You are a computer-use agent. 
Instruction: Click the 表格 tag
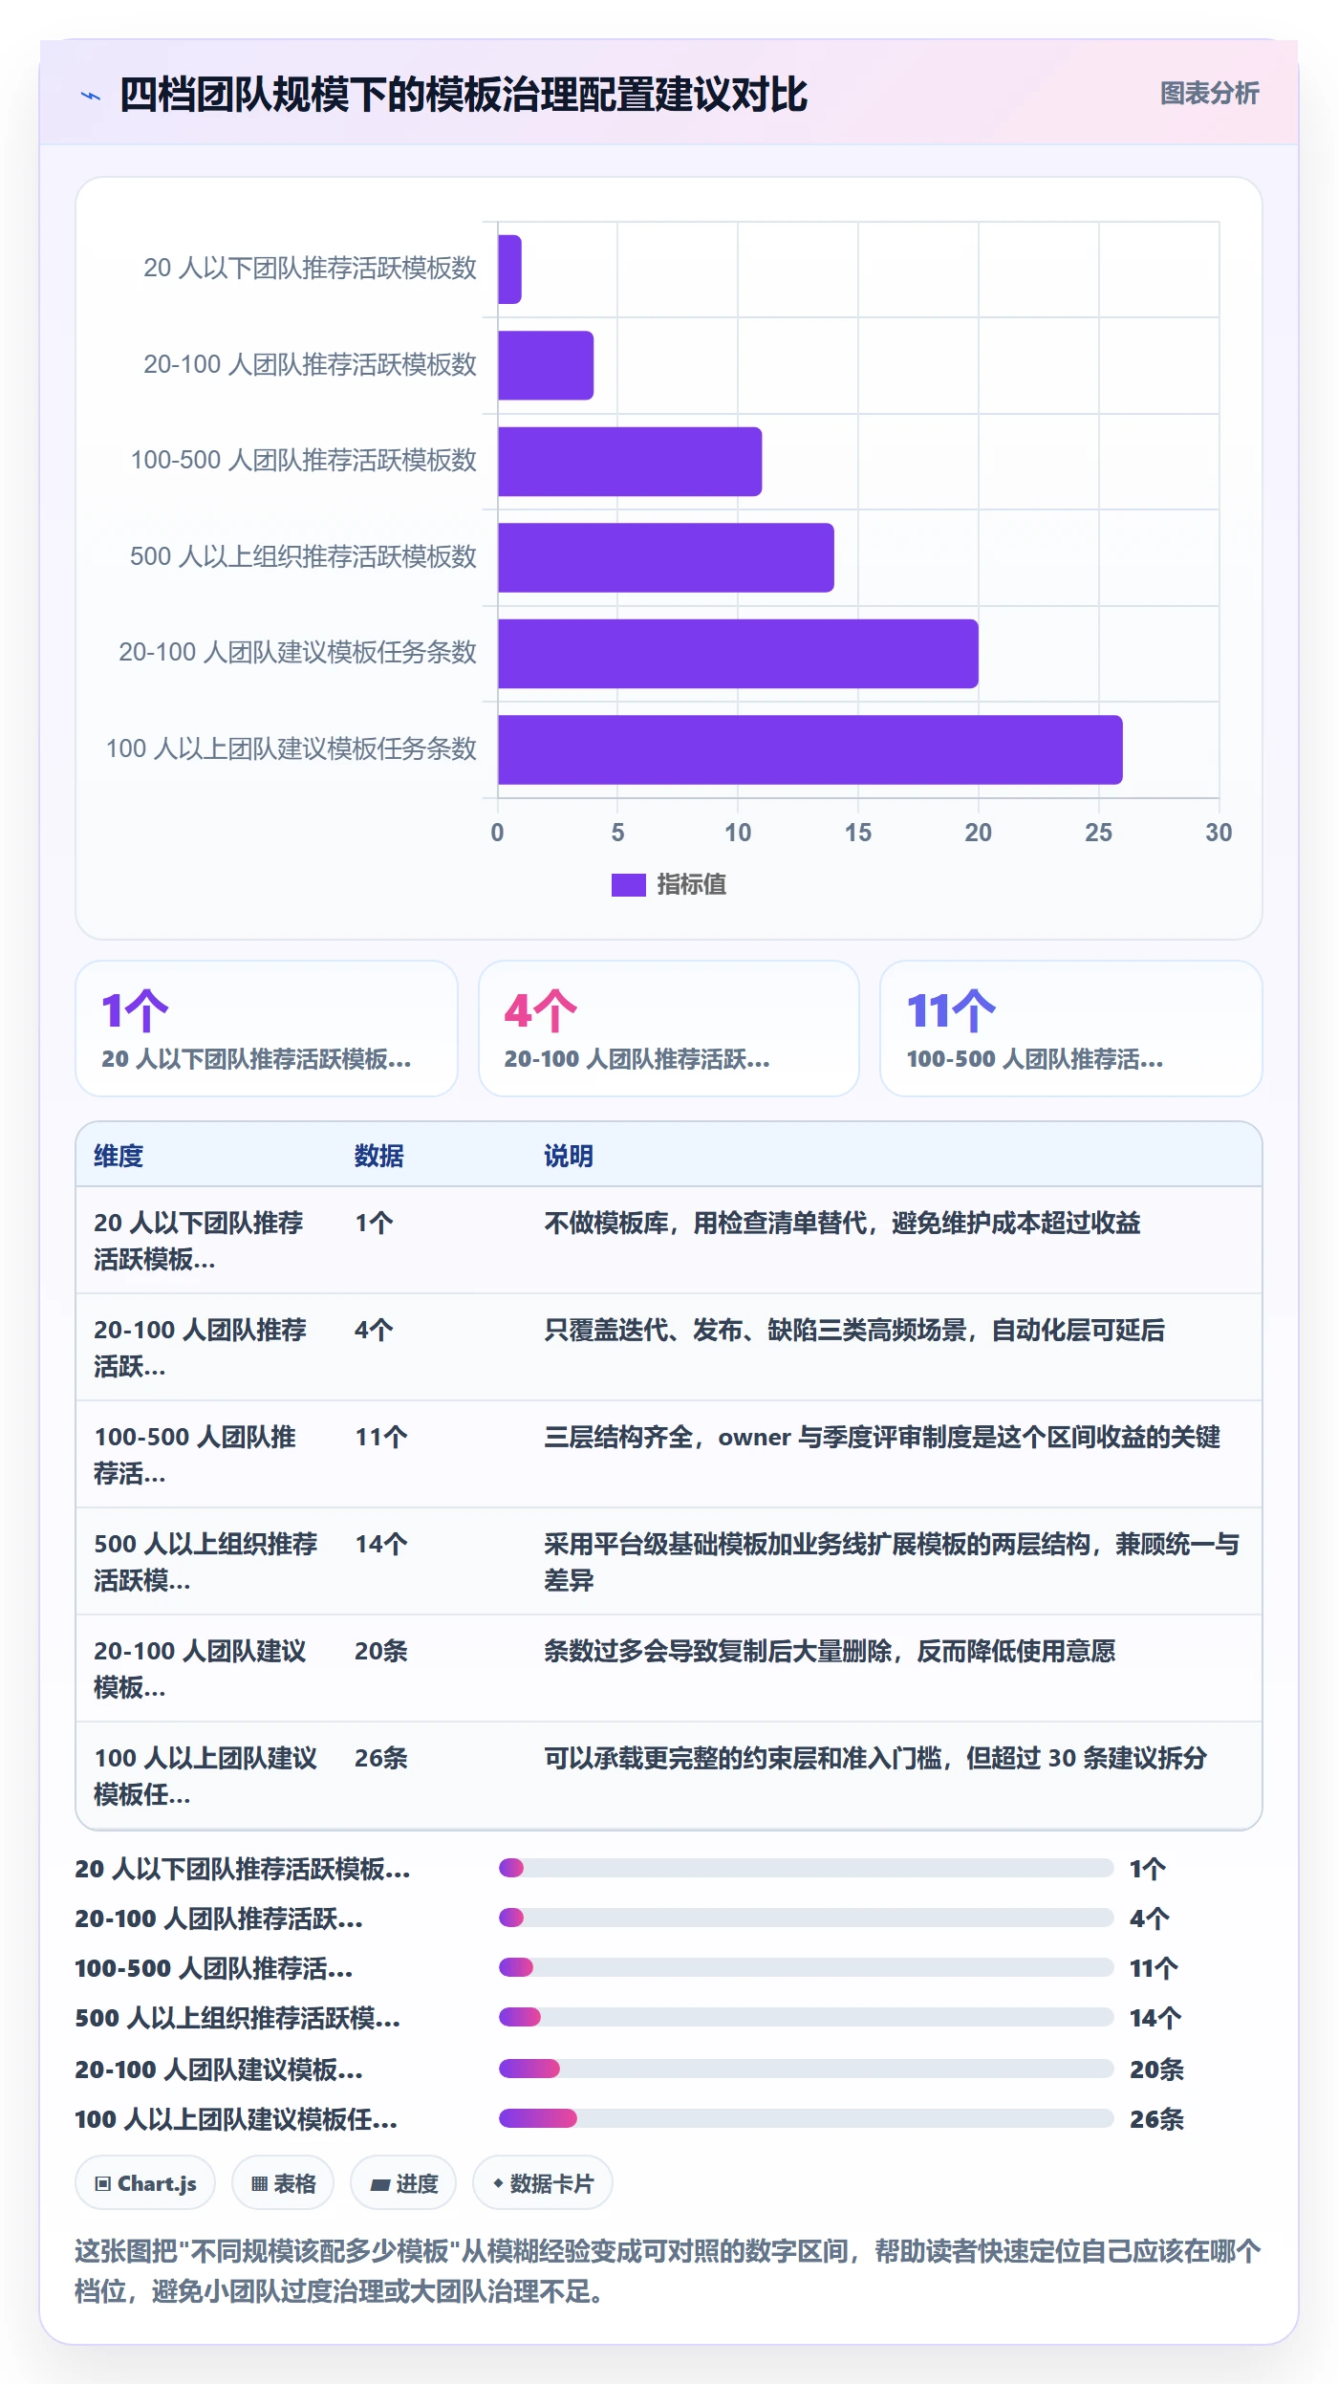[x=283, y=2183]
